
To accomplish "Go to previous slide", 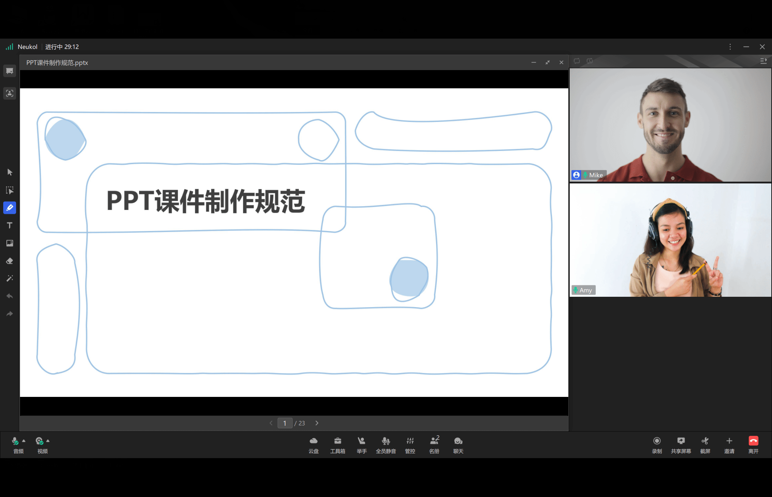I will click(271, 423).
